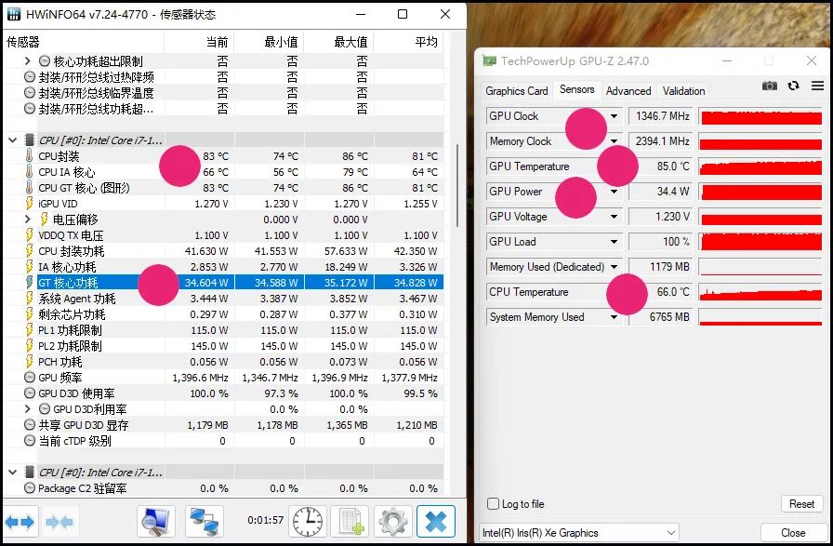Open GPU-Z hamburger menu icon
Screen dimensions: 833x546
pos(815,86)
